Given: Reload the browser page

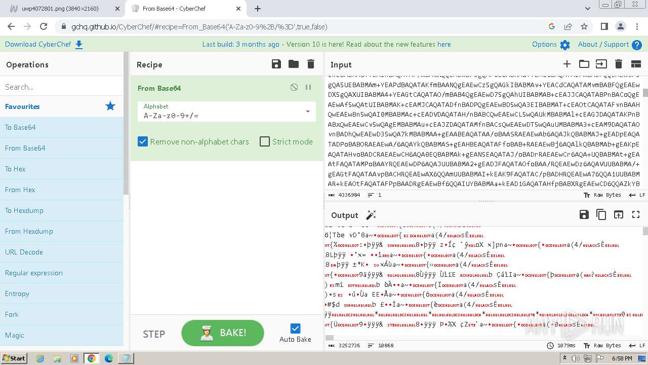Looking at the screenshot, I should tap(44, 27).
